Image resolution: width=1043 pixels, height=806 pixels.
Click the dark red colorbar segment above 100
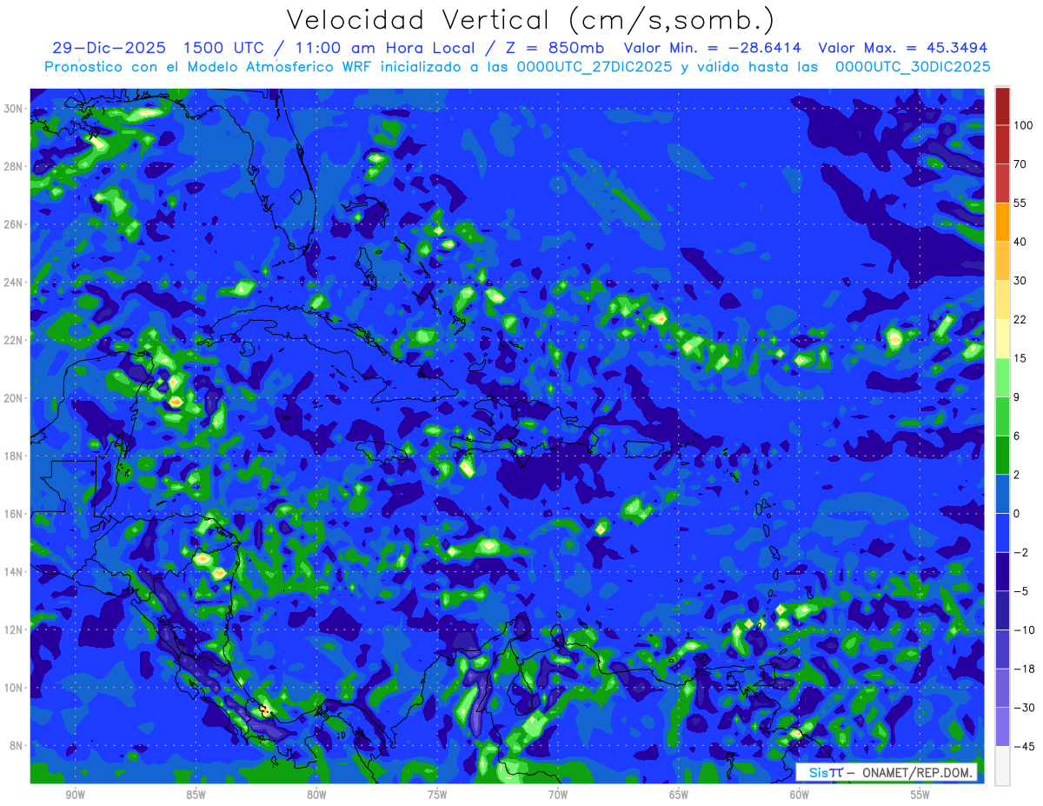(1002, 106)
